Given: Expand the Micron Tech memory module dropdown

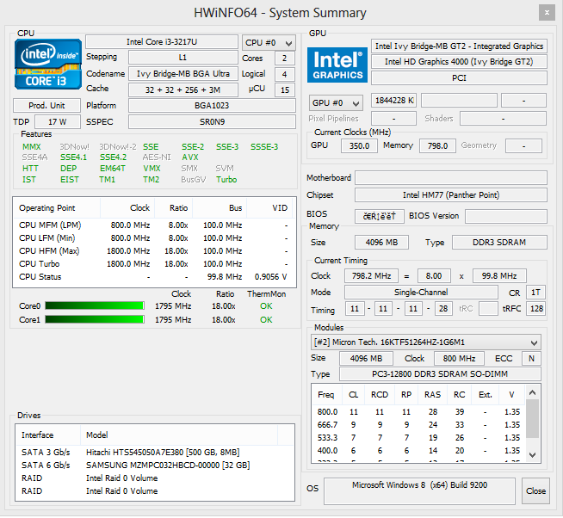Looking at the screenshot, I should (x=426, y=342).
